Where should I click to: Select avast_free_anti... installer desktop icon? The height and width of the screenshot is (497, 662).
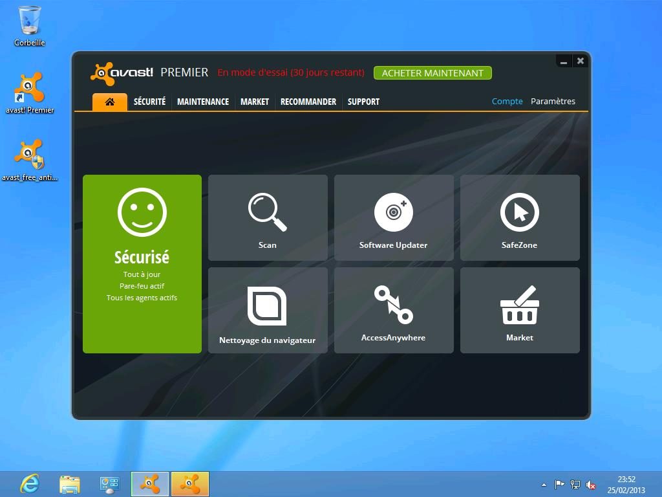pos(30,160)
